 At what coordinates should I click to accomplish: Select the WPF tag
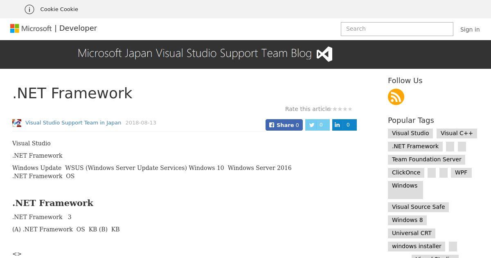[x=461, y=172]
